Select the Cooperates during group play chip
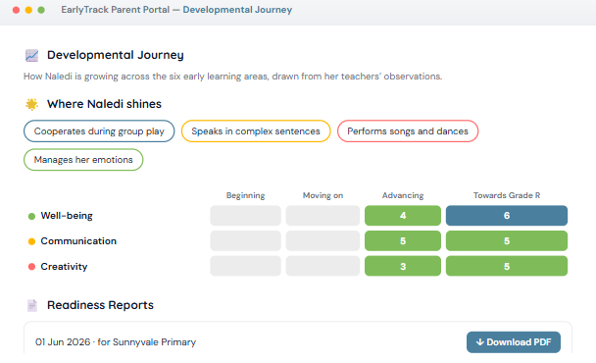The width and height of the screenshot is (596, 363). point(99,131)
